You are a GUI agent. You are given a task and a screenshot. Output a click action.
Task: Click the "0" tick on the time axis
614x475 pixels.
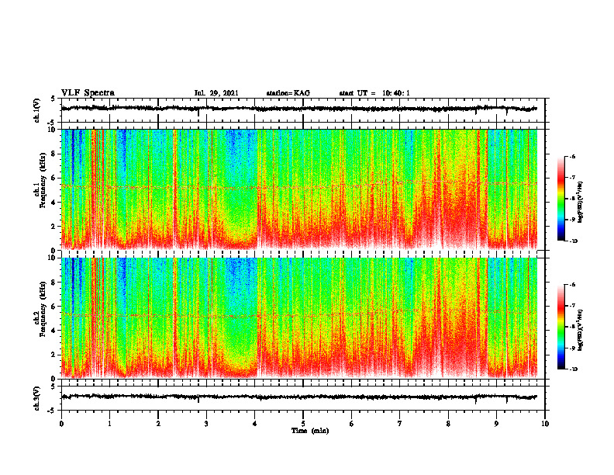click(x=61, y=424)
